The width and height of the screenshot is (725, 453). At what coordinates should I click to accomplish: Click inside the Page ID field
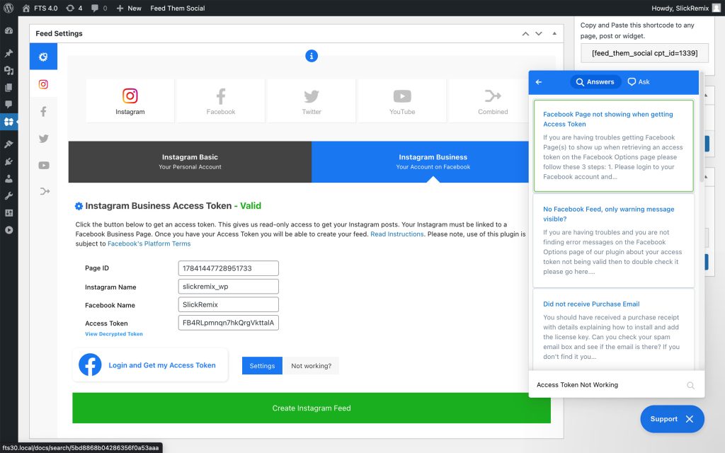[229, 268]
